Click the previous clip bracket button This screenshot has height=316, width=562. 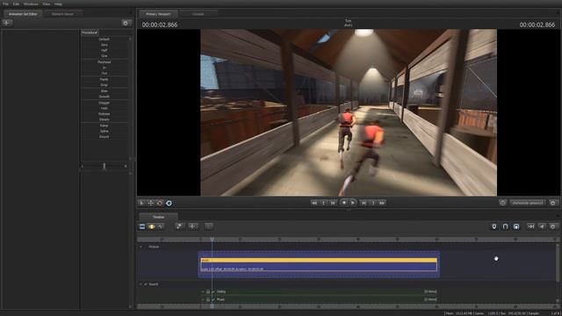click(x=323, y=203)
